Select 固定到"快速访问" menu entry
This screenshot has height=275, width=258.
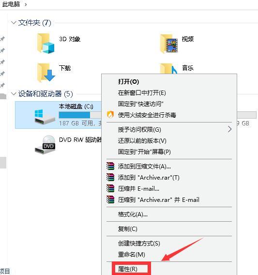click(x=141, y=104)
